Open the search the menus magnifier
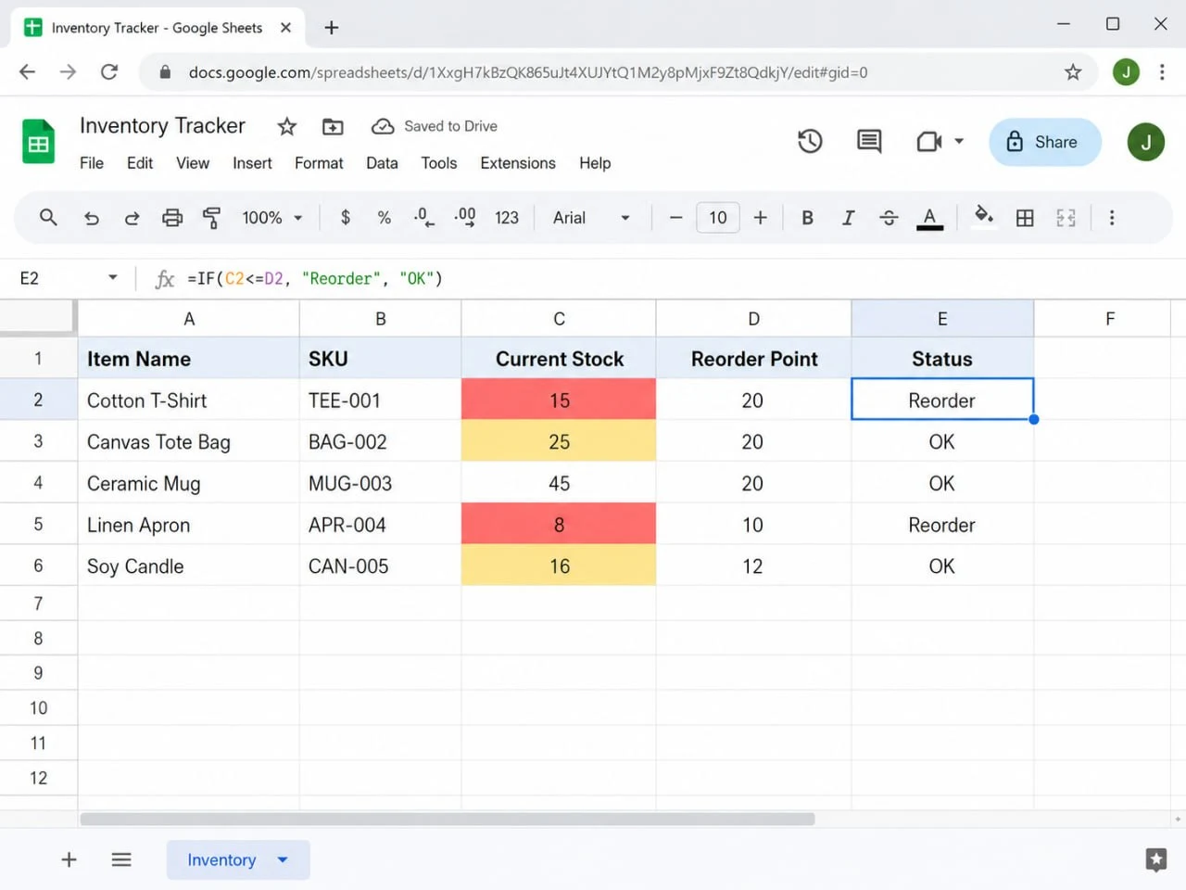 [48, 217]
